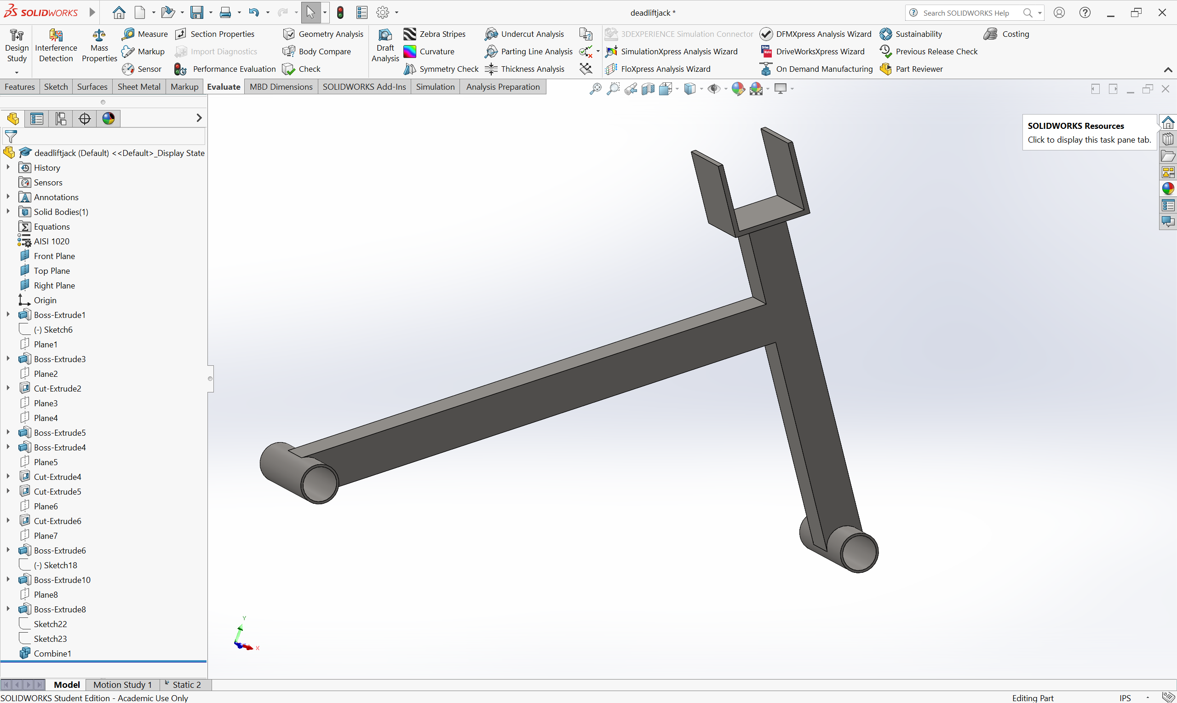
Task: Click the feature tree filter field
Action: pyautogui.click(x=104, y=137)
